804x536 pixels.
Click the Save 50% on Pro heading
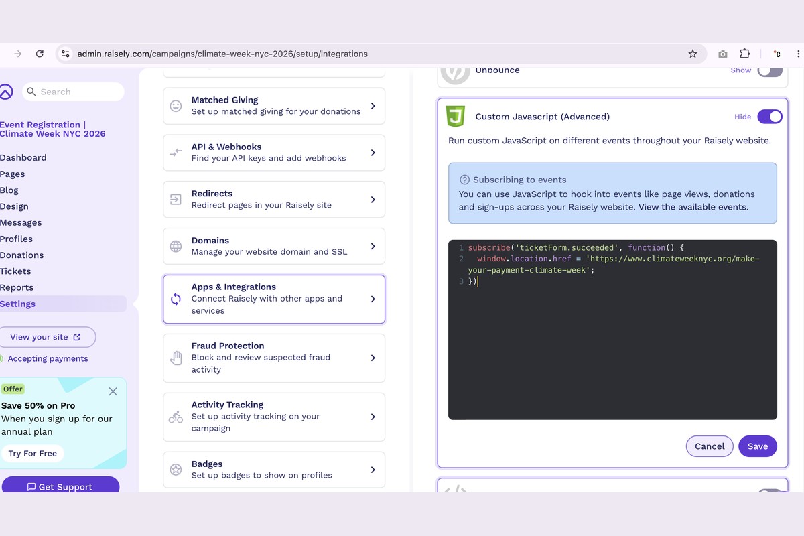(38, 405)
